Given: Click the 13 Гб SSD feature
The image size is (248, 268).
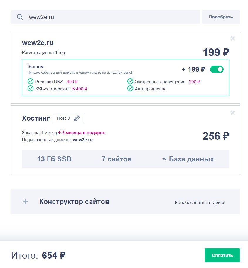Looking at the screenshot, I should point(54,159).
